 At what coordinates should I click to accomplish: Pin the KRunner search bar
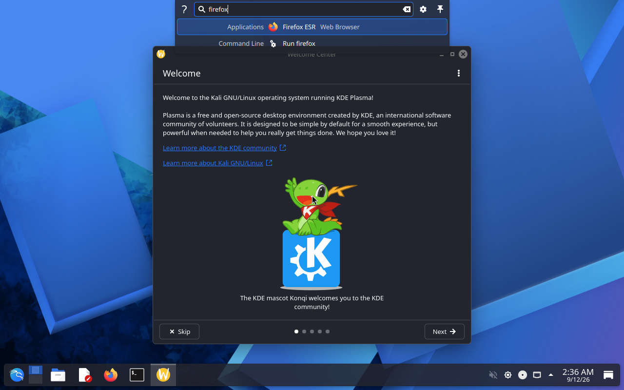click(x=440, y=9)
